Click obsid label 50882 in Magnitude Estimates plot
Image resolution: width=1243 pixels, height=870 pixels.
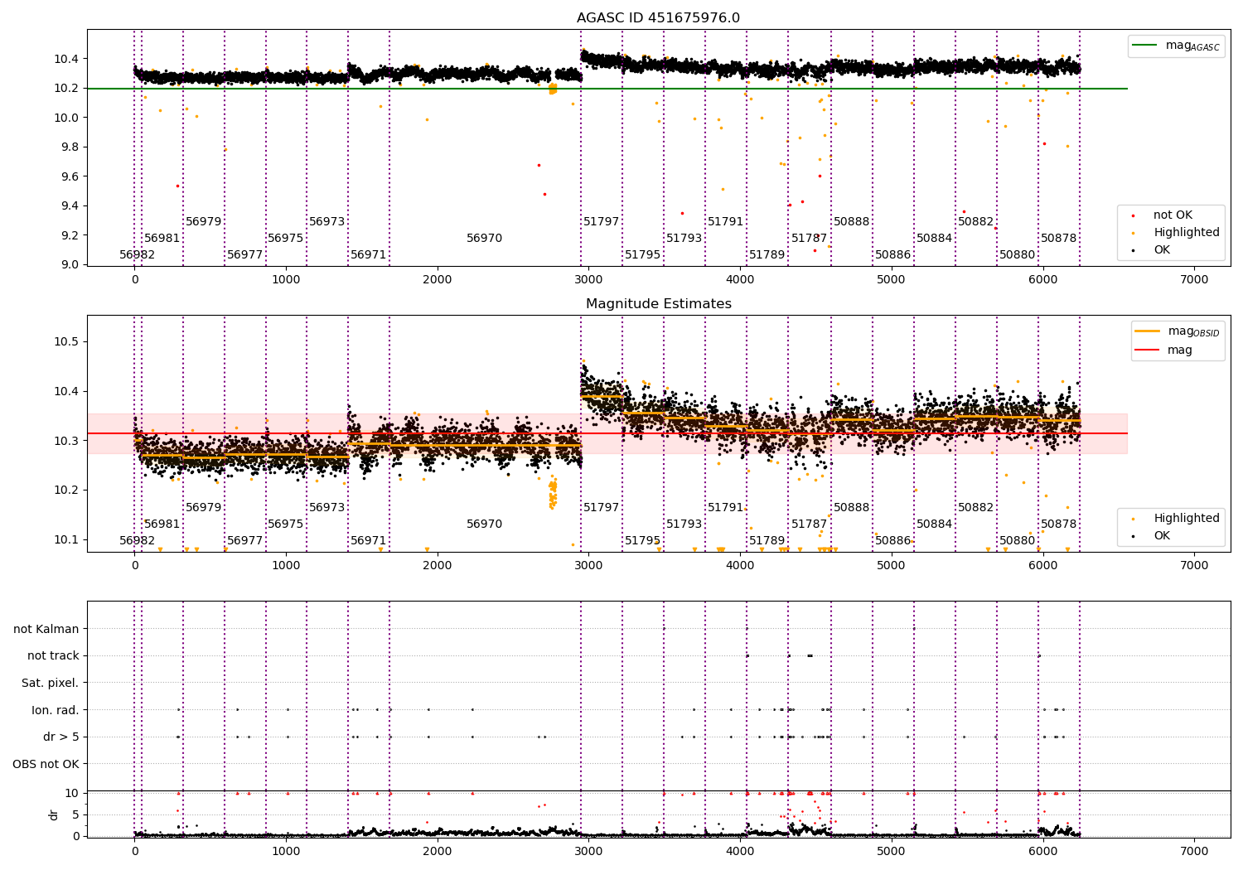(976, 508)
